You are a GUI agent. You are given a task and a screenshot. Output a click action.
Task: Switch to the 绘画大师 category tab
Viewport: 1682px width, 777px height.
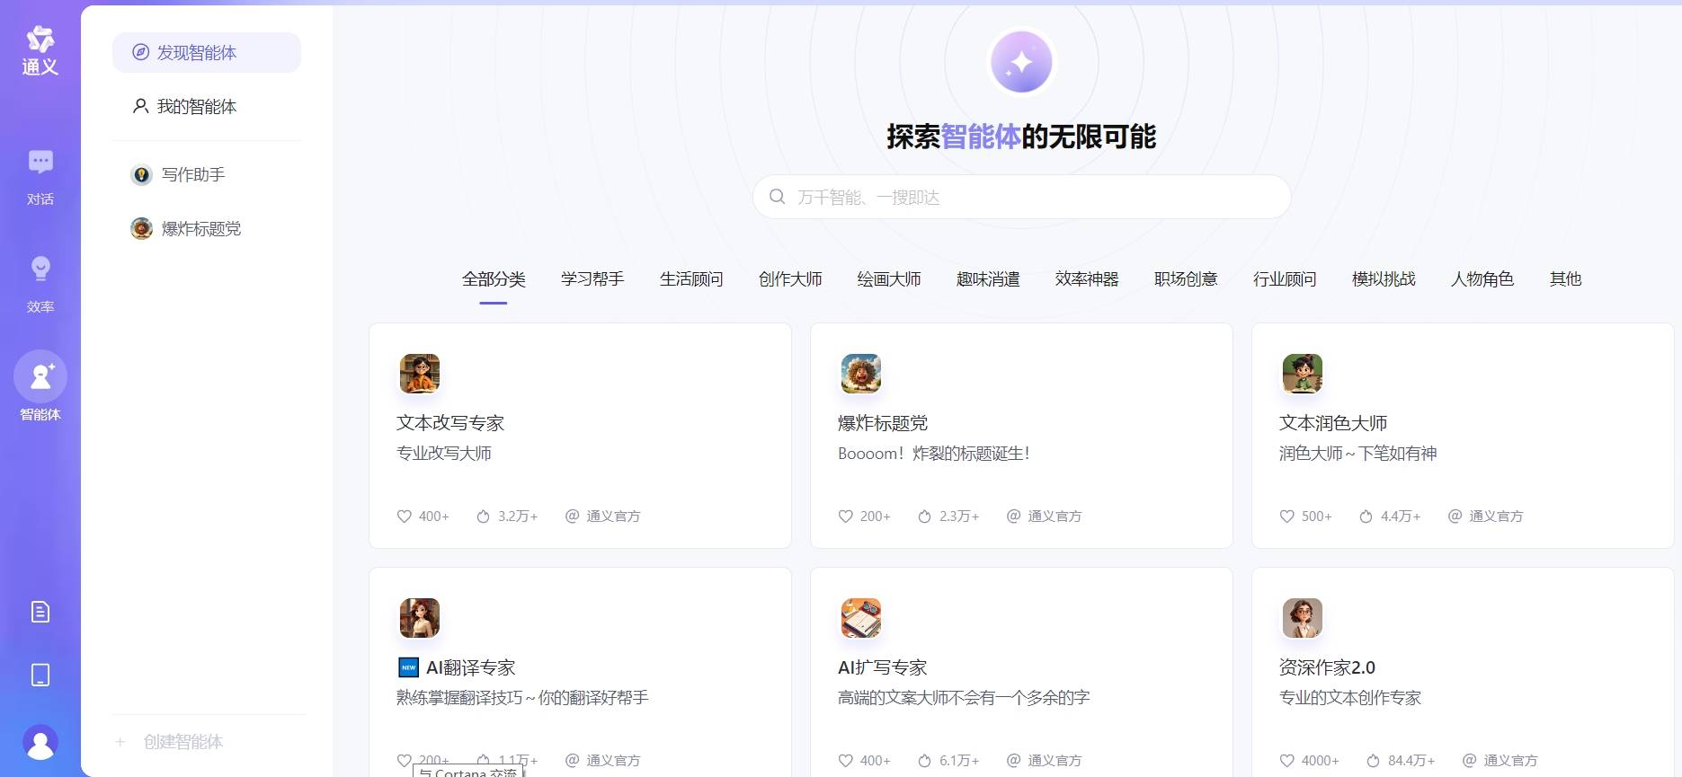tap(888, 279)
